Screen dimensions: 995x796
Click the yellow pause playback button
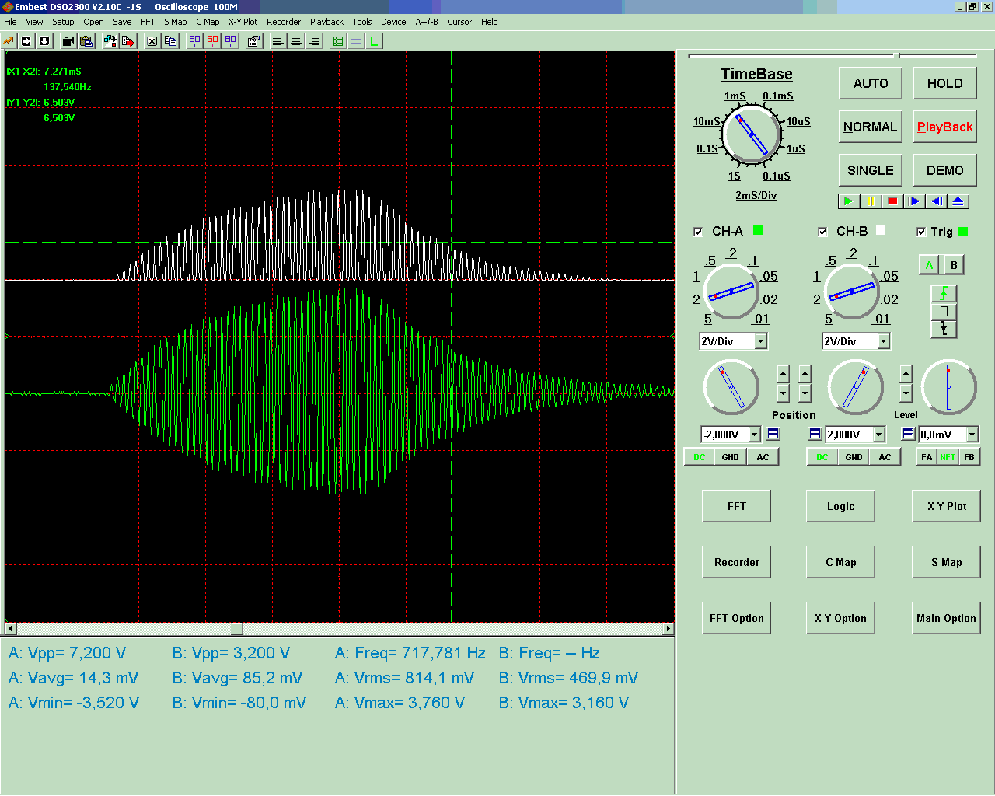pos(871,201)
